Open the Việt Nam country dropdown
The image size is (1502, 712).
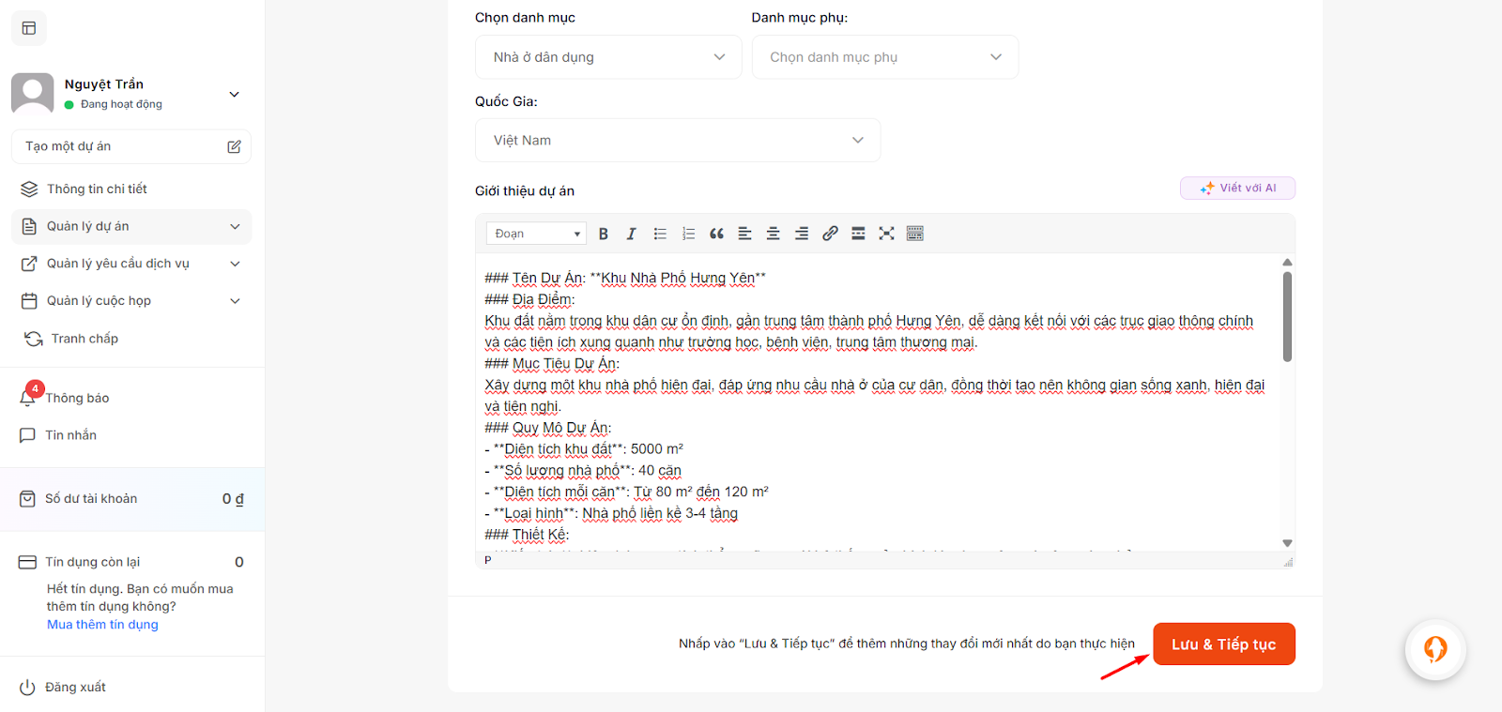(677, 140)
